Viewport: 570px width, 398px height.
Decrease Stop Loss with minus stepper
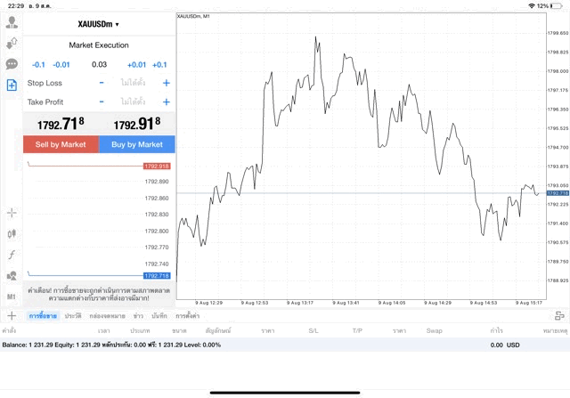click(x=102, y=83)
